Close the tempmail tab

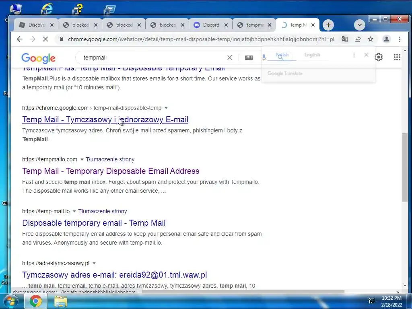pos(270,25)
